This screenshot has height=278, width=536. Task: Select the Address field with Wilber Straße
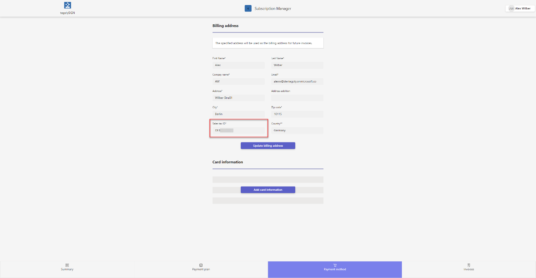(238, 98)
